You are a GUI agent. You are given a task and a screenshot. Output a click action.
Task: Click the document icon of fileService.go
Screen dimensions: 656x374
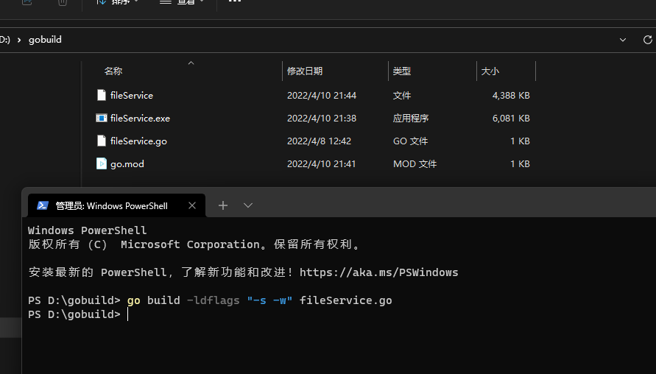pos(102,141)
